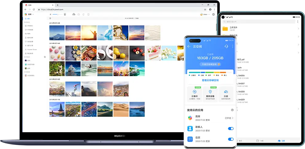Tap the headset support icon on phone
Screen dimensions: 305x149
(x=226, y=46)
